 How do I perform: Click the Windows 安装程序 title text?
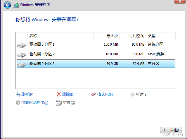(35, 5)
